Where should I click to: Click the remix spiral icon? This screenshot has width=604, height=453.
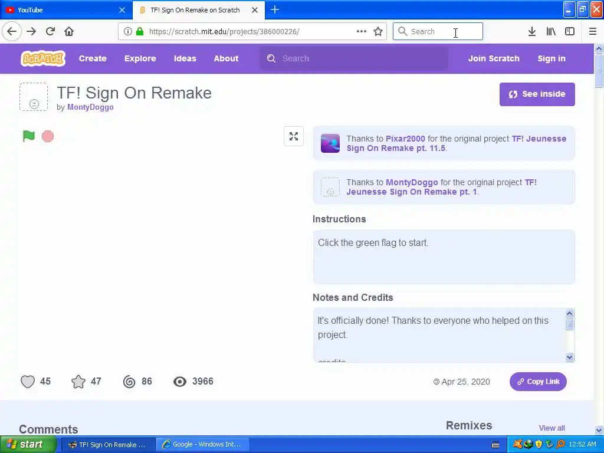[129, 382]
